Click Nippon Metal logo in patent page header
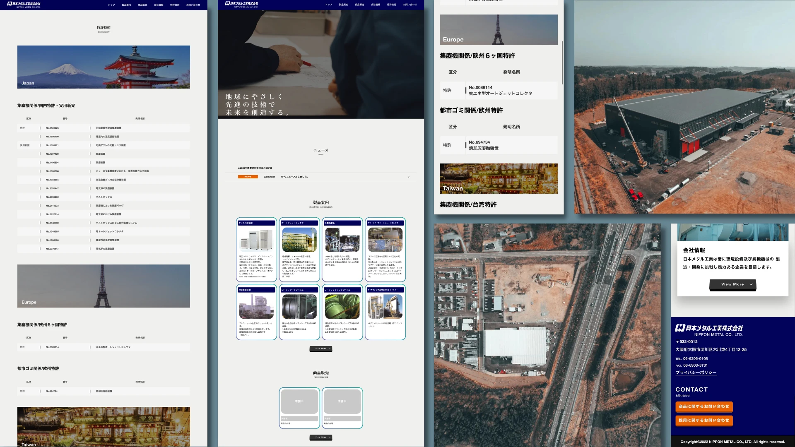Screen dimensions: 795x447 tap(24, 5)
